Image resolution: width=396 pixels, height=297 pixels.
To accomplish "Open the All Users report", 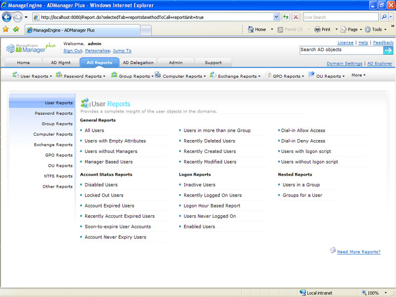I will [94, 131].
